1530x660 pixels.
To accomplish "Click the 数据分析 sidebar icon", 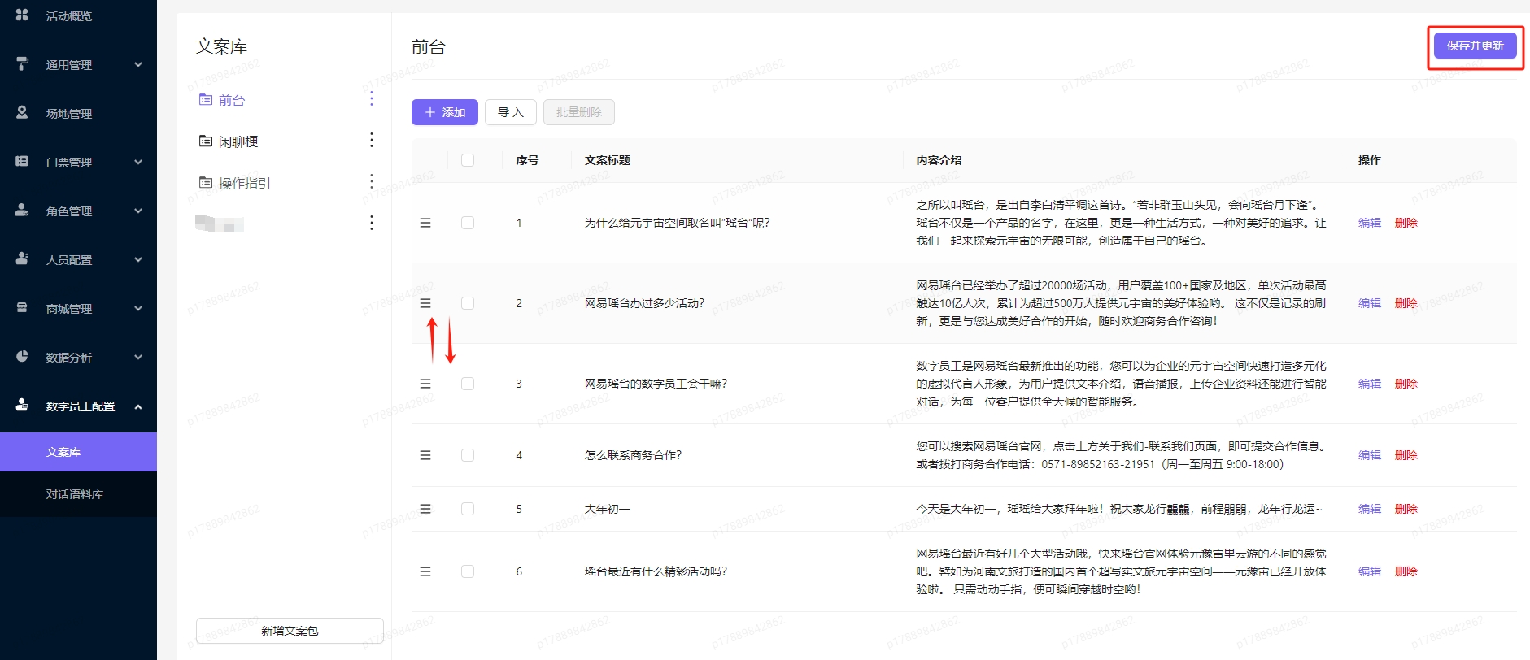I will click(22, 356).
